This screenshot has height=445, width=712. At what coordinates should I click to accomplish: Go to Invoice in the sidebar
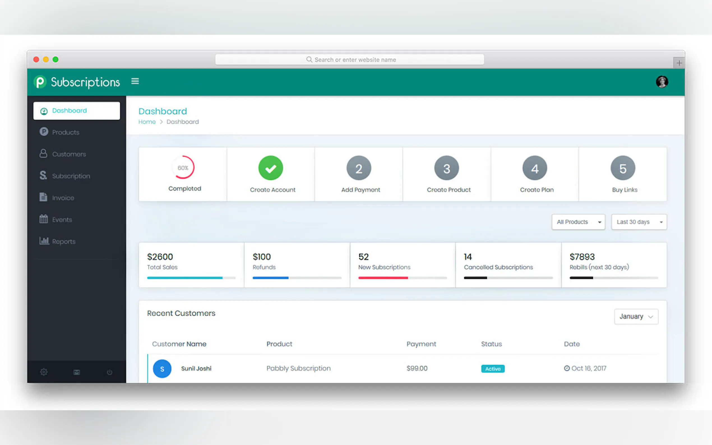tap(63, 198)
